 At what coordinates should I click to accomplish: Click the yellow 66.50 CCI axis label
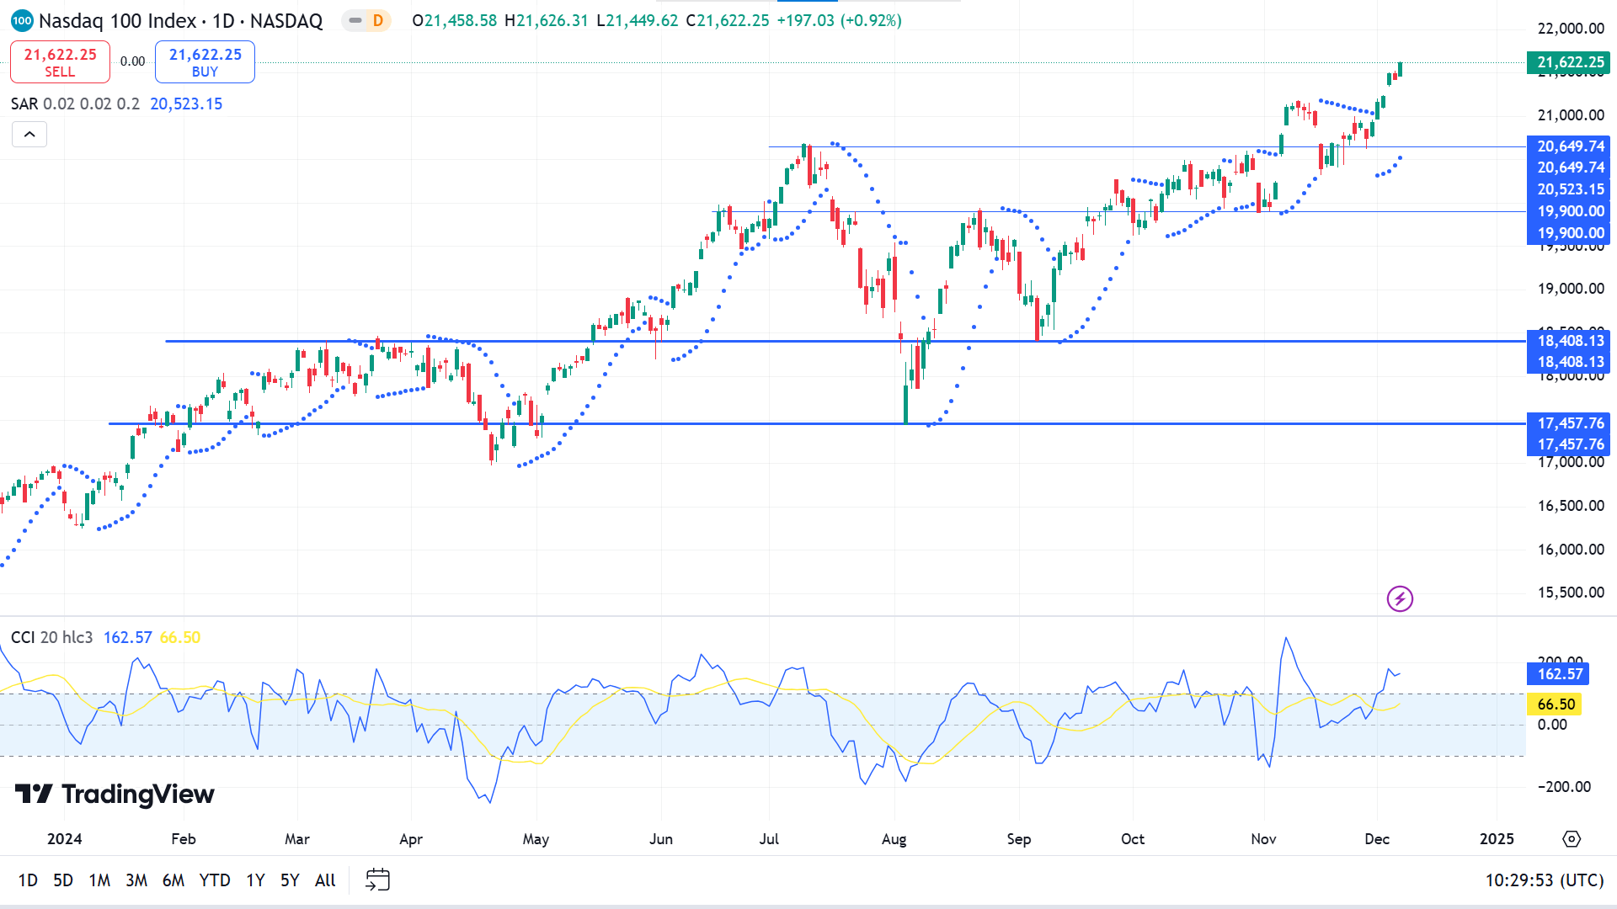coord(1555,704)
